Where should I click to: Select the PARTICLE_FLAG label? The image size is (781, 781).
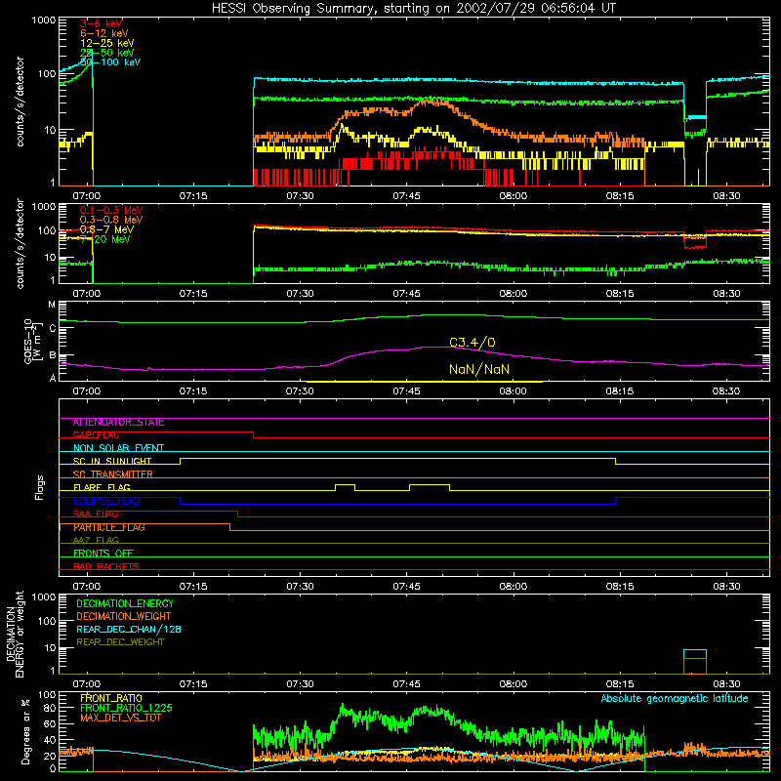click(x=109, y=527)
